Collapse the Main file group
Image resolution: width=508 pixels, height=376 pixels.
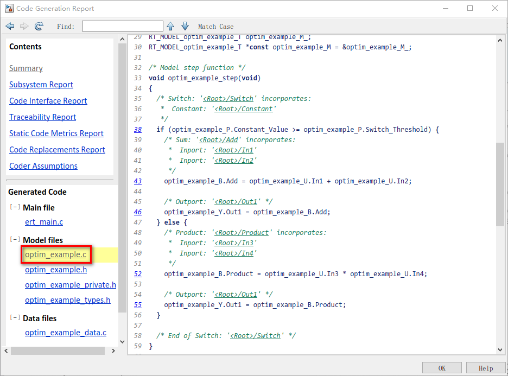(x=15, y=207)
